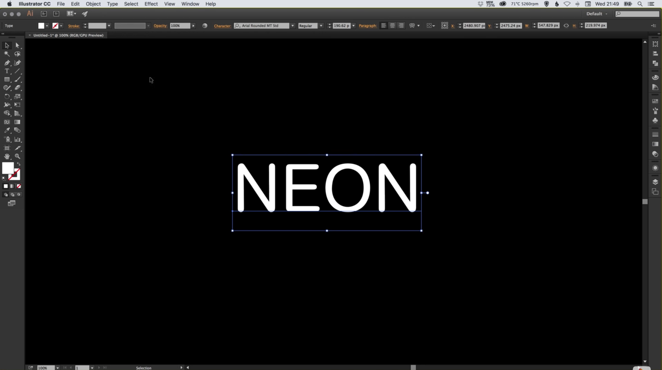Enable Draw Normal mode

click(x=5, y=195)
